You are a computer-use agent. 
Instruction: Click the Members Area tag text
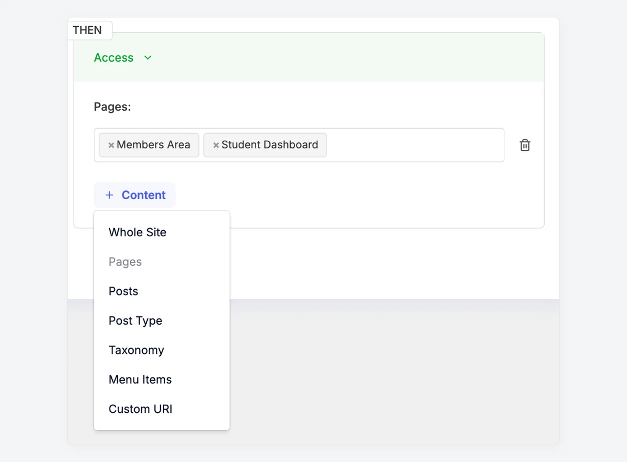pyautogui.click(x=154, y=145)
